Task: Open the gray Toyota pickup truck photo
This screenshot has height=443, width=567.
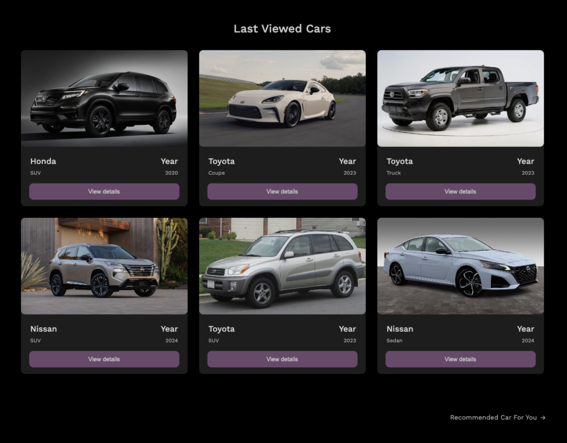Action: click(x=460, y=98)
